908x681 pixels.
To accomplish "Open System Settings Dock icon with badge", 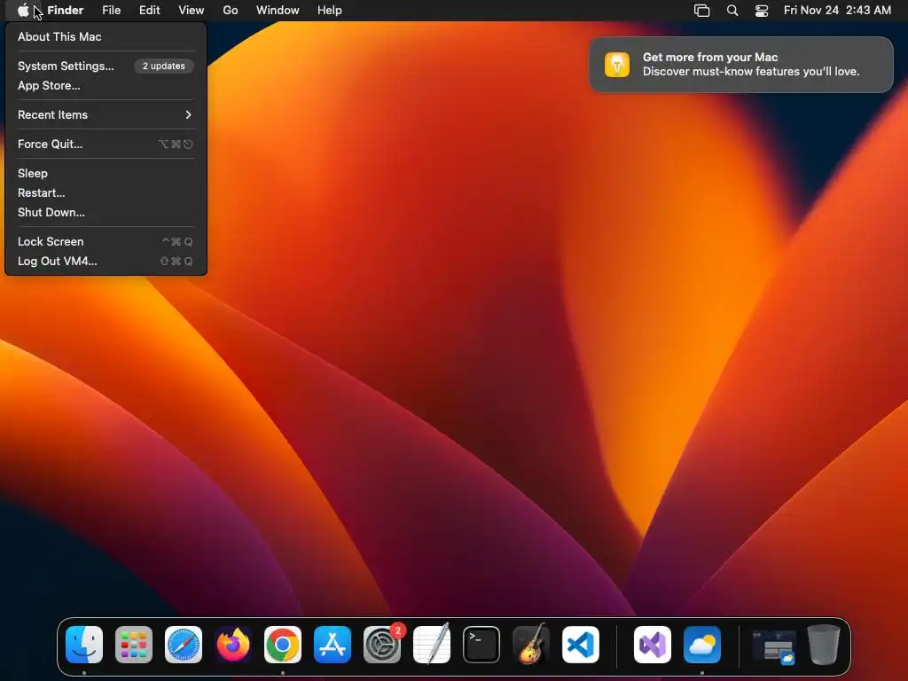I will tap(382, 645).
